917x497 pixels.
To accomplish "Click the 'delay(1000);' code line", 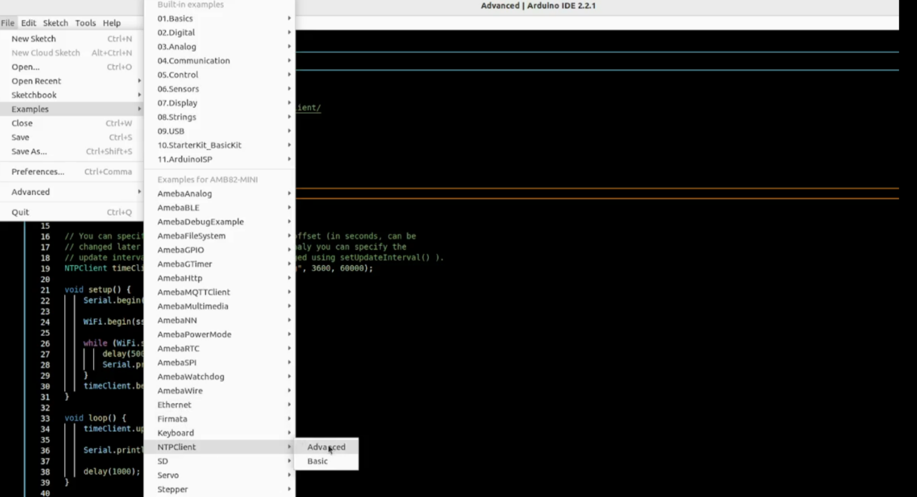I will click(x=112, y=471).
